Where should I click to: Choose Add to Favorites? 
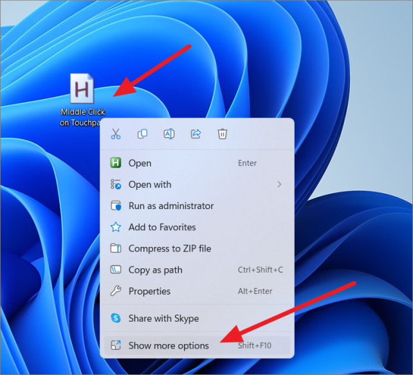click(x=197, y=227)
